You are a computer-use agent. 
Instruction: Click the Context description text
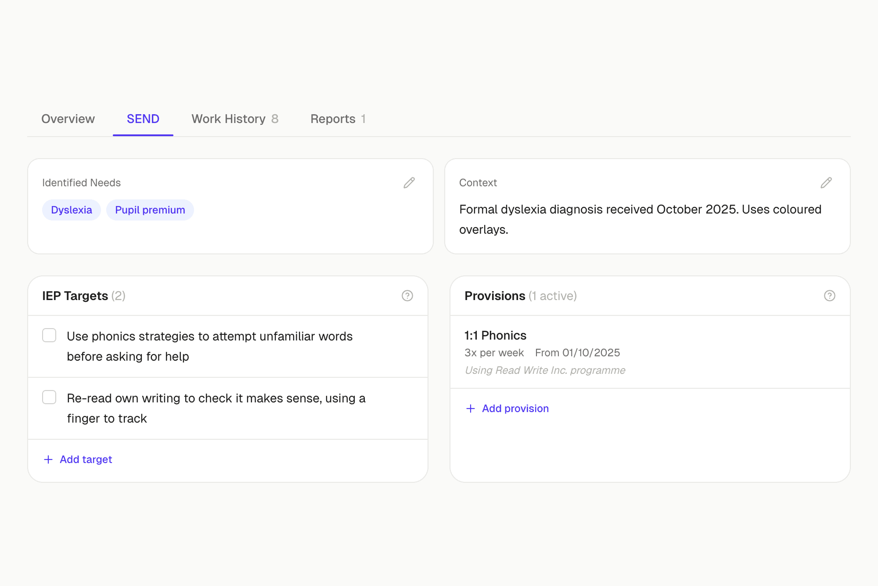point(640,219)
